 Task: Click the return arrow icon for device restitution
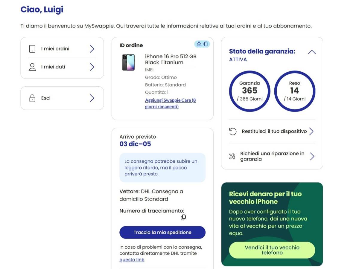pyautogui.click(x=233, y=132)
